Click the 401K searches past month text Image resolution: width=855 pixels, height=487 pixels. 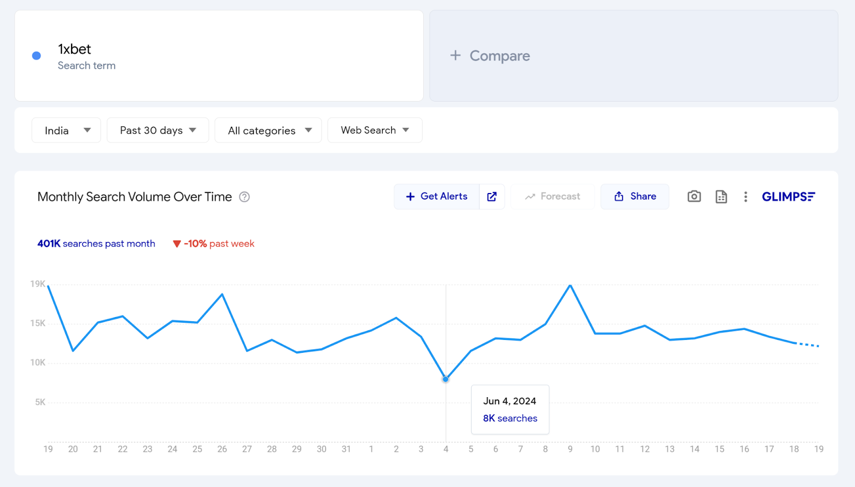96,244
